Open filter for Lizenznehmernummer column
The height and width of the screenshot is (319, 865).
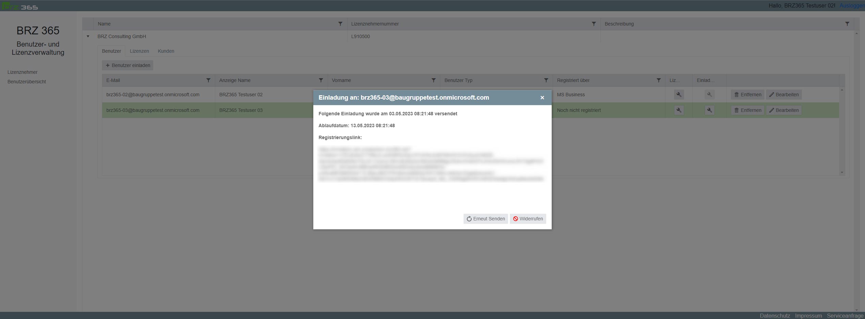click(594, 24)
